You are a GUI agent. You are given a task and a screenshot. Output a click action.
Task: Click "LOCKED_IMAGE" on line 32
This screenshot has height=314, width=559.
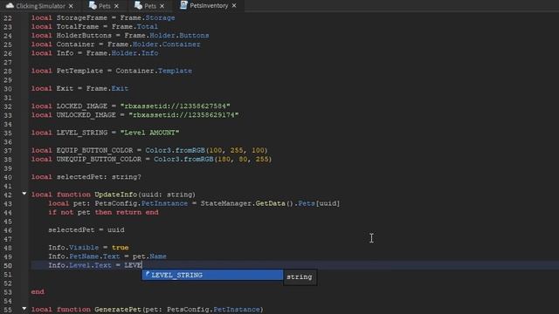point(81,106)
